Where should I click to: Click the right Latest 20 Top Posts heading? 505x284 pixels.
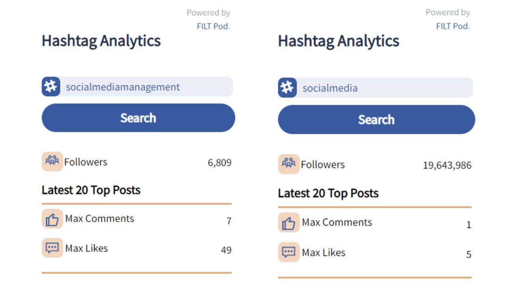(x=328, y=193)
